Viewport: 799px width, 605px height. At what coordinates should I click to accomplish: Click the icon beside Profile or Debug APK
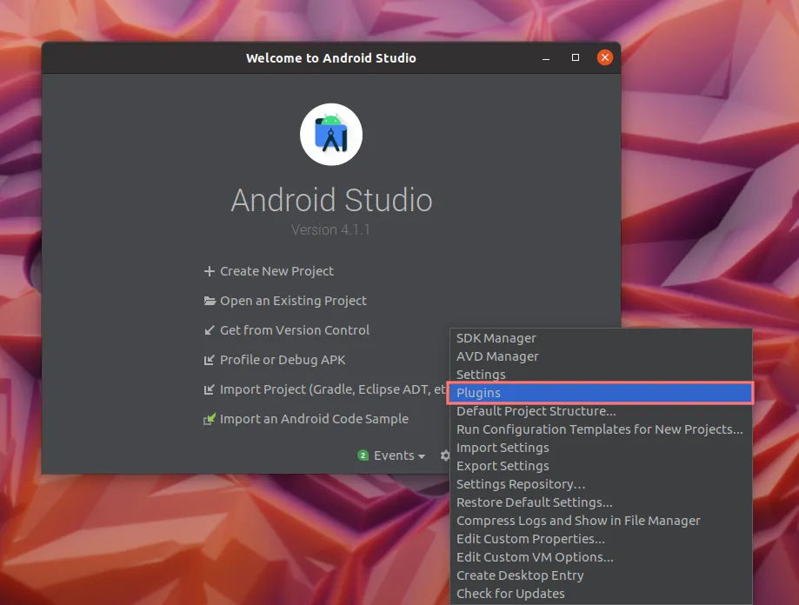click(209, 360)
